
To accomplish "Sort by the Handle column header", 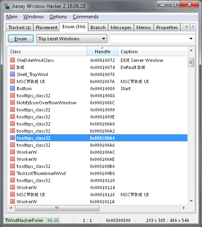I will 102,52.
